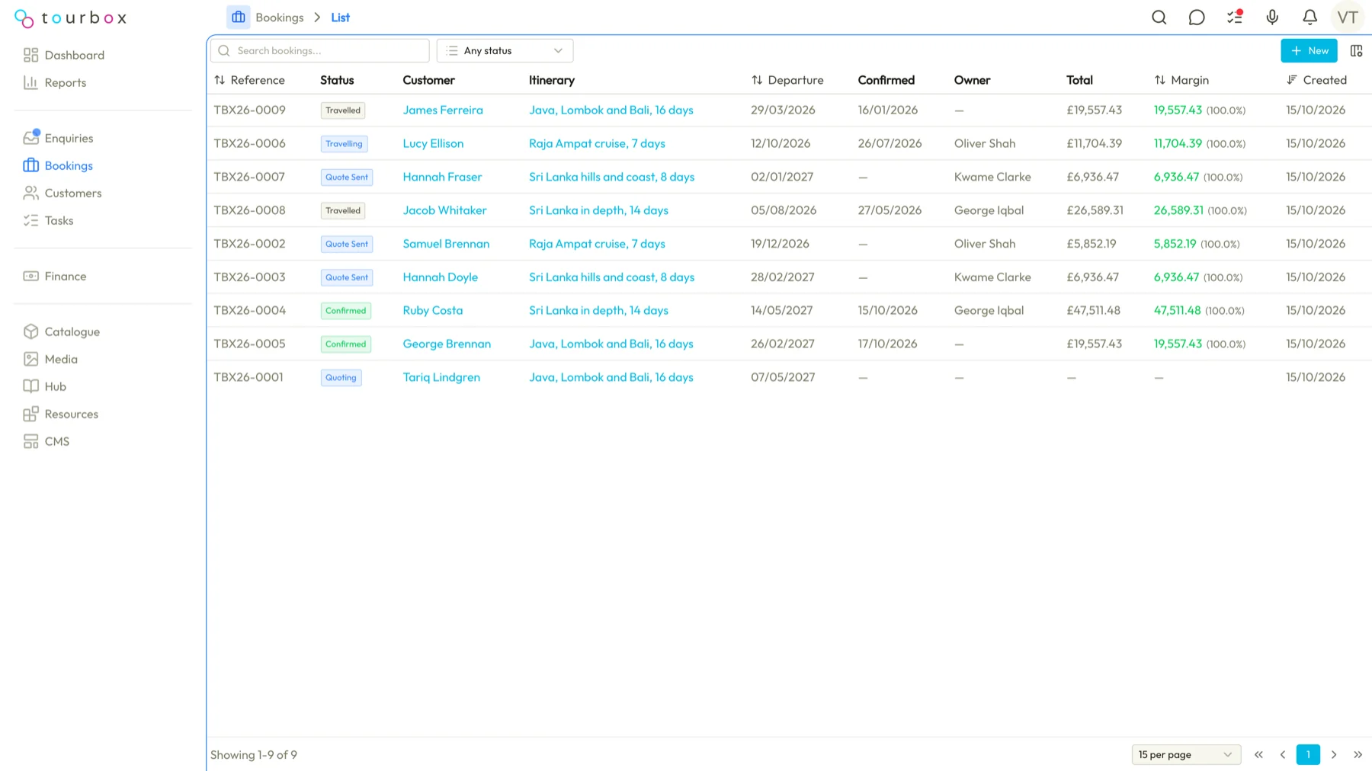Click the Resources blocks icon
Image resolution: width=1372 pixels, height=771 pixels.
30,414
